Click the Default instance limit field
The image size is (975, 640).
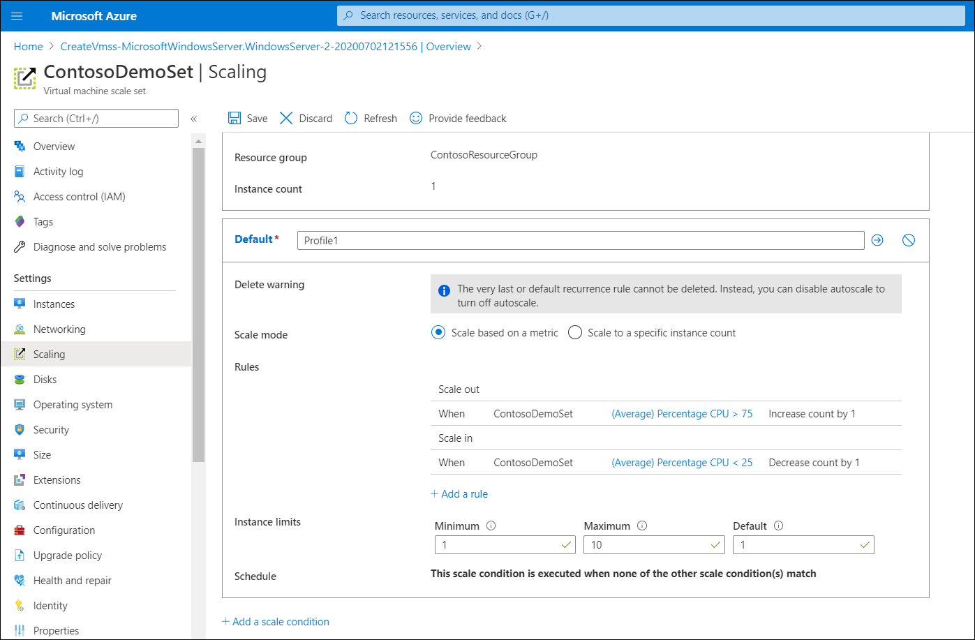pos(803,544)
